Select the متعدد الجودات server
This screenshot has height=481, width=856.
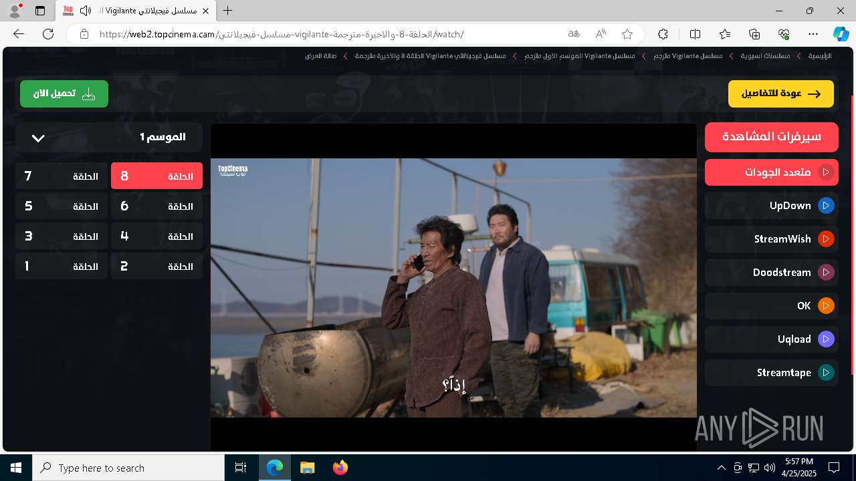click(772, 172)
